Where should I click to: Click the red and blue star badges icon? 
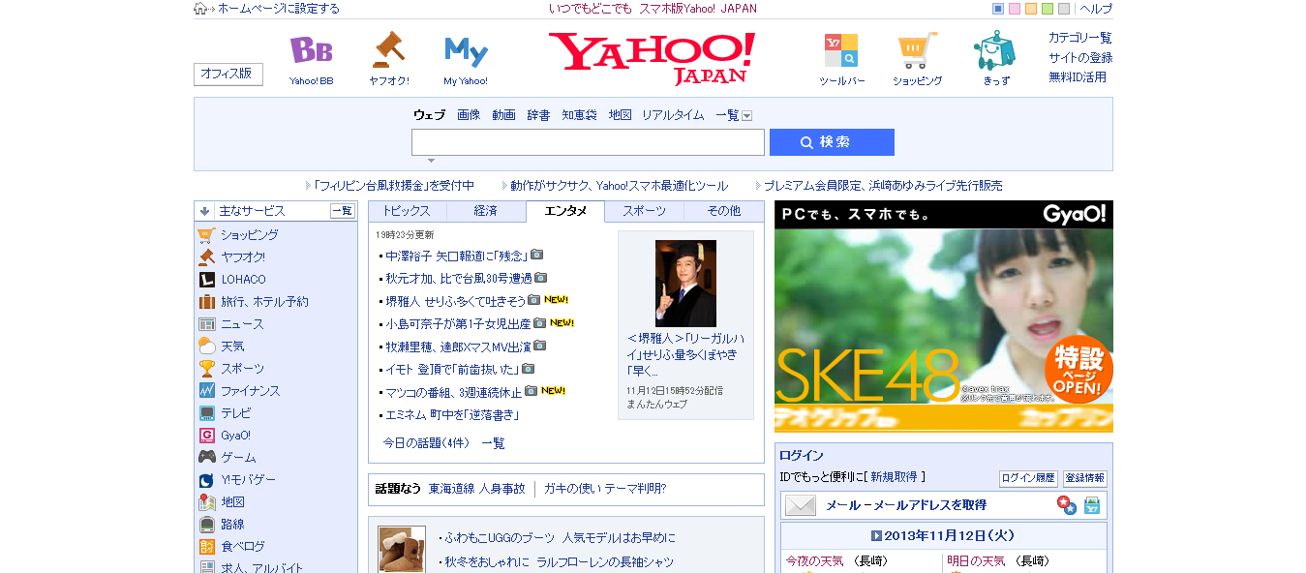click(1066, 505)
